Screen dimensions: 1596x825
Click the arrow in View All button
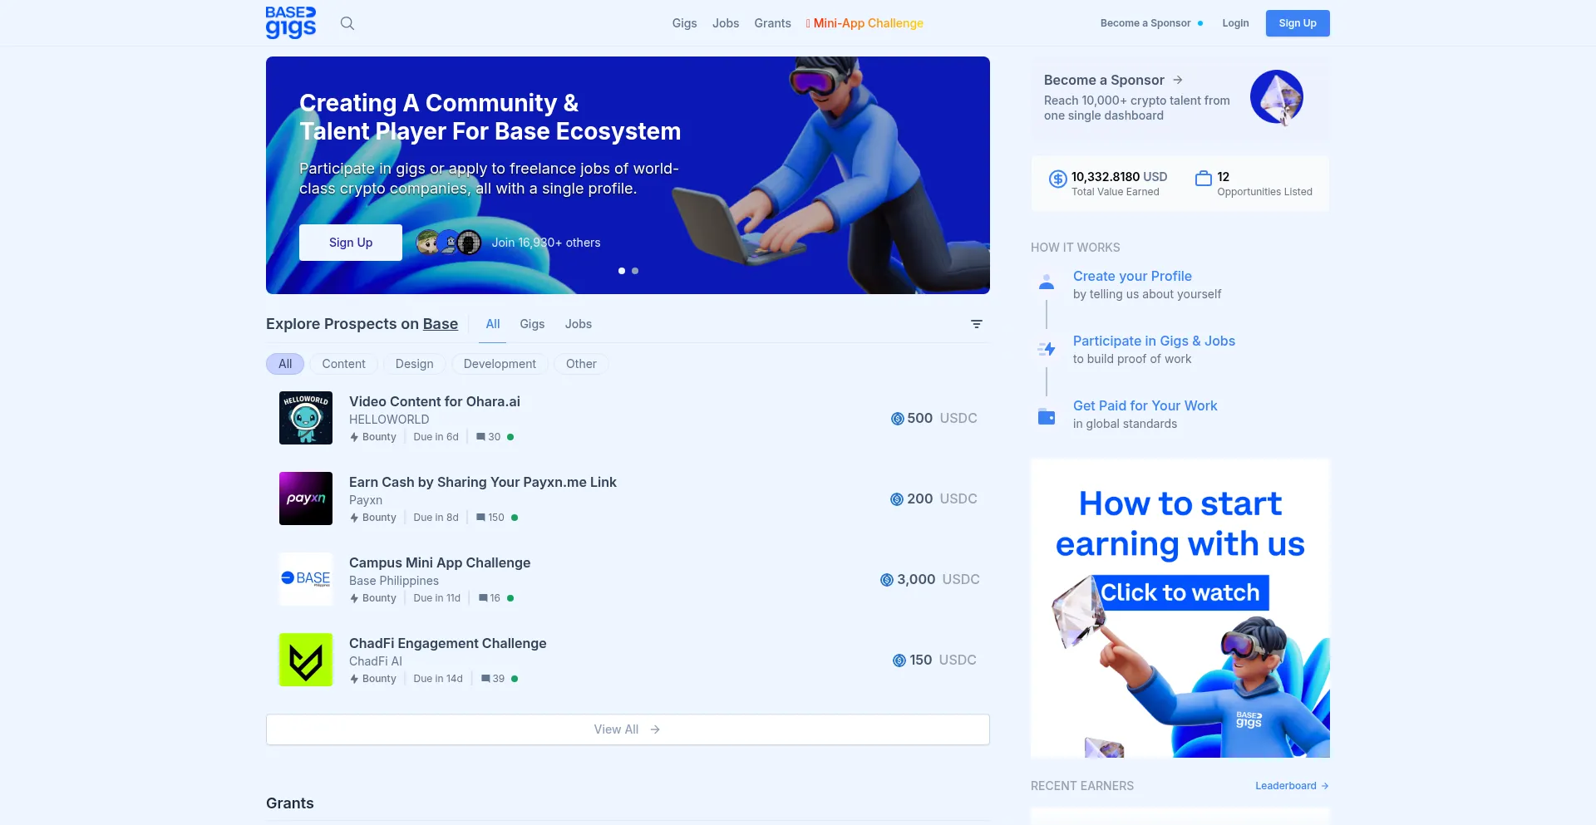655,729
